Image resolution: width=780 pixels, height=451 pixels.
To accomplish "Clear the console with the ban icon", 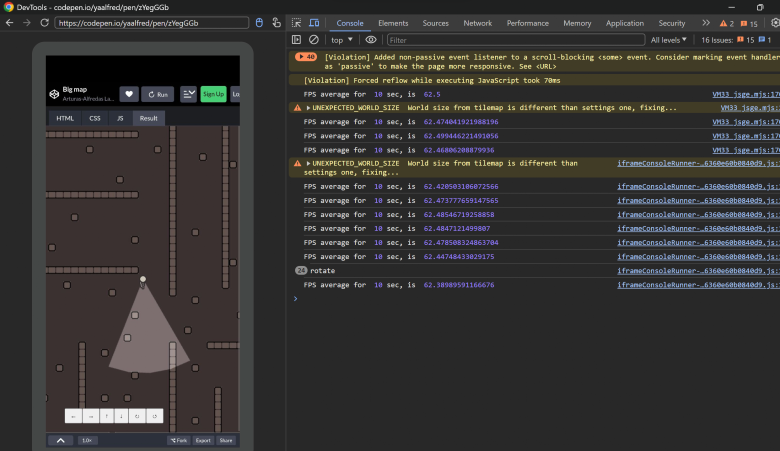I will (x=314, y=39).
